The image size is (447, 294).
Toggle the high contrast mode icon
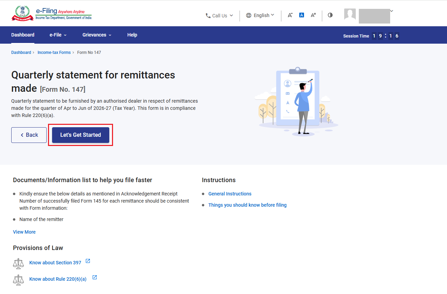click(x=330, y=15)
